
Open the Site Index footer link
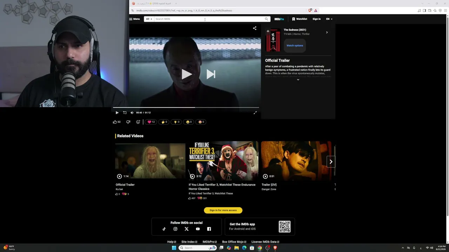click(189, 242)
